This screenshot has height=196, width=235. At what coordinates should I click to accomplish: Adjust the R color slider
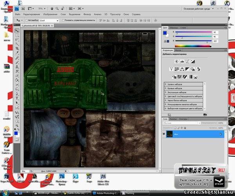point(193,32)
